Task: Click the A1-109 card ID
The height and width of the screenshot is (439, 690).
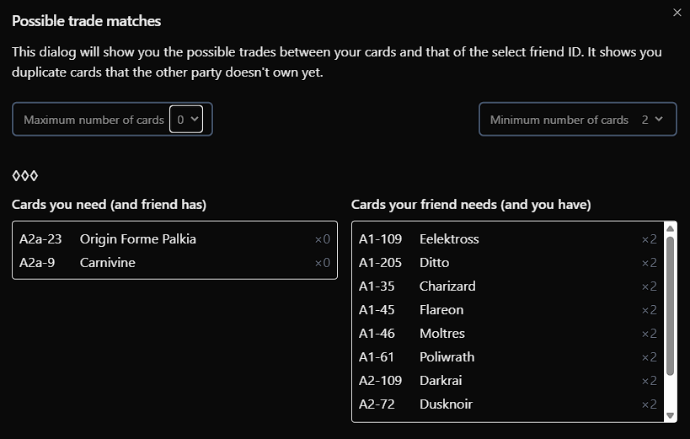Action: coord(380,239)
